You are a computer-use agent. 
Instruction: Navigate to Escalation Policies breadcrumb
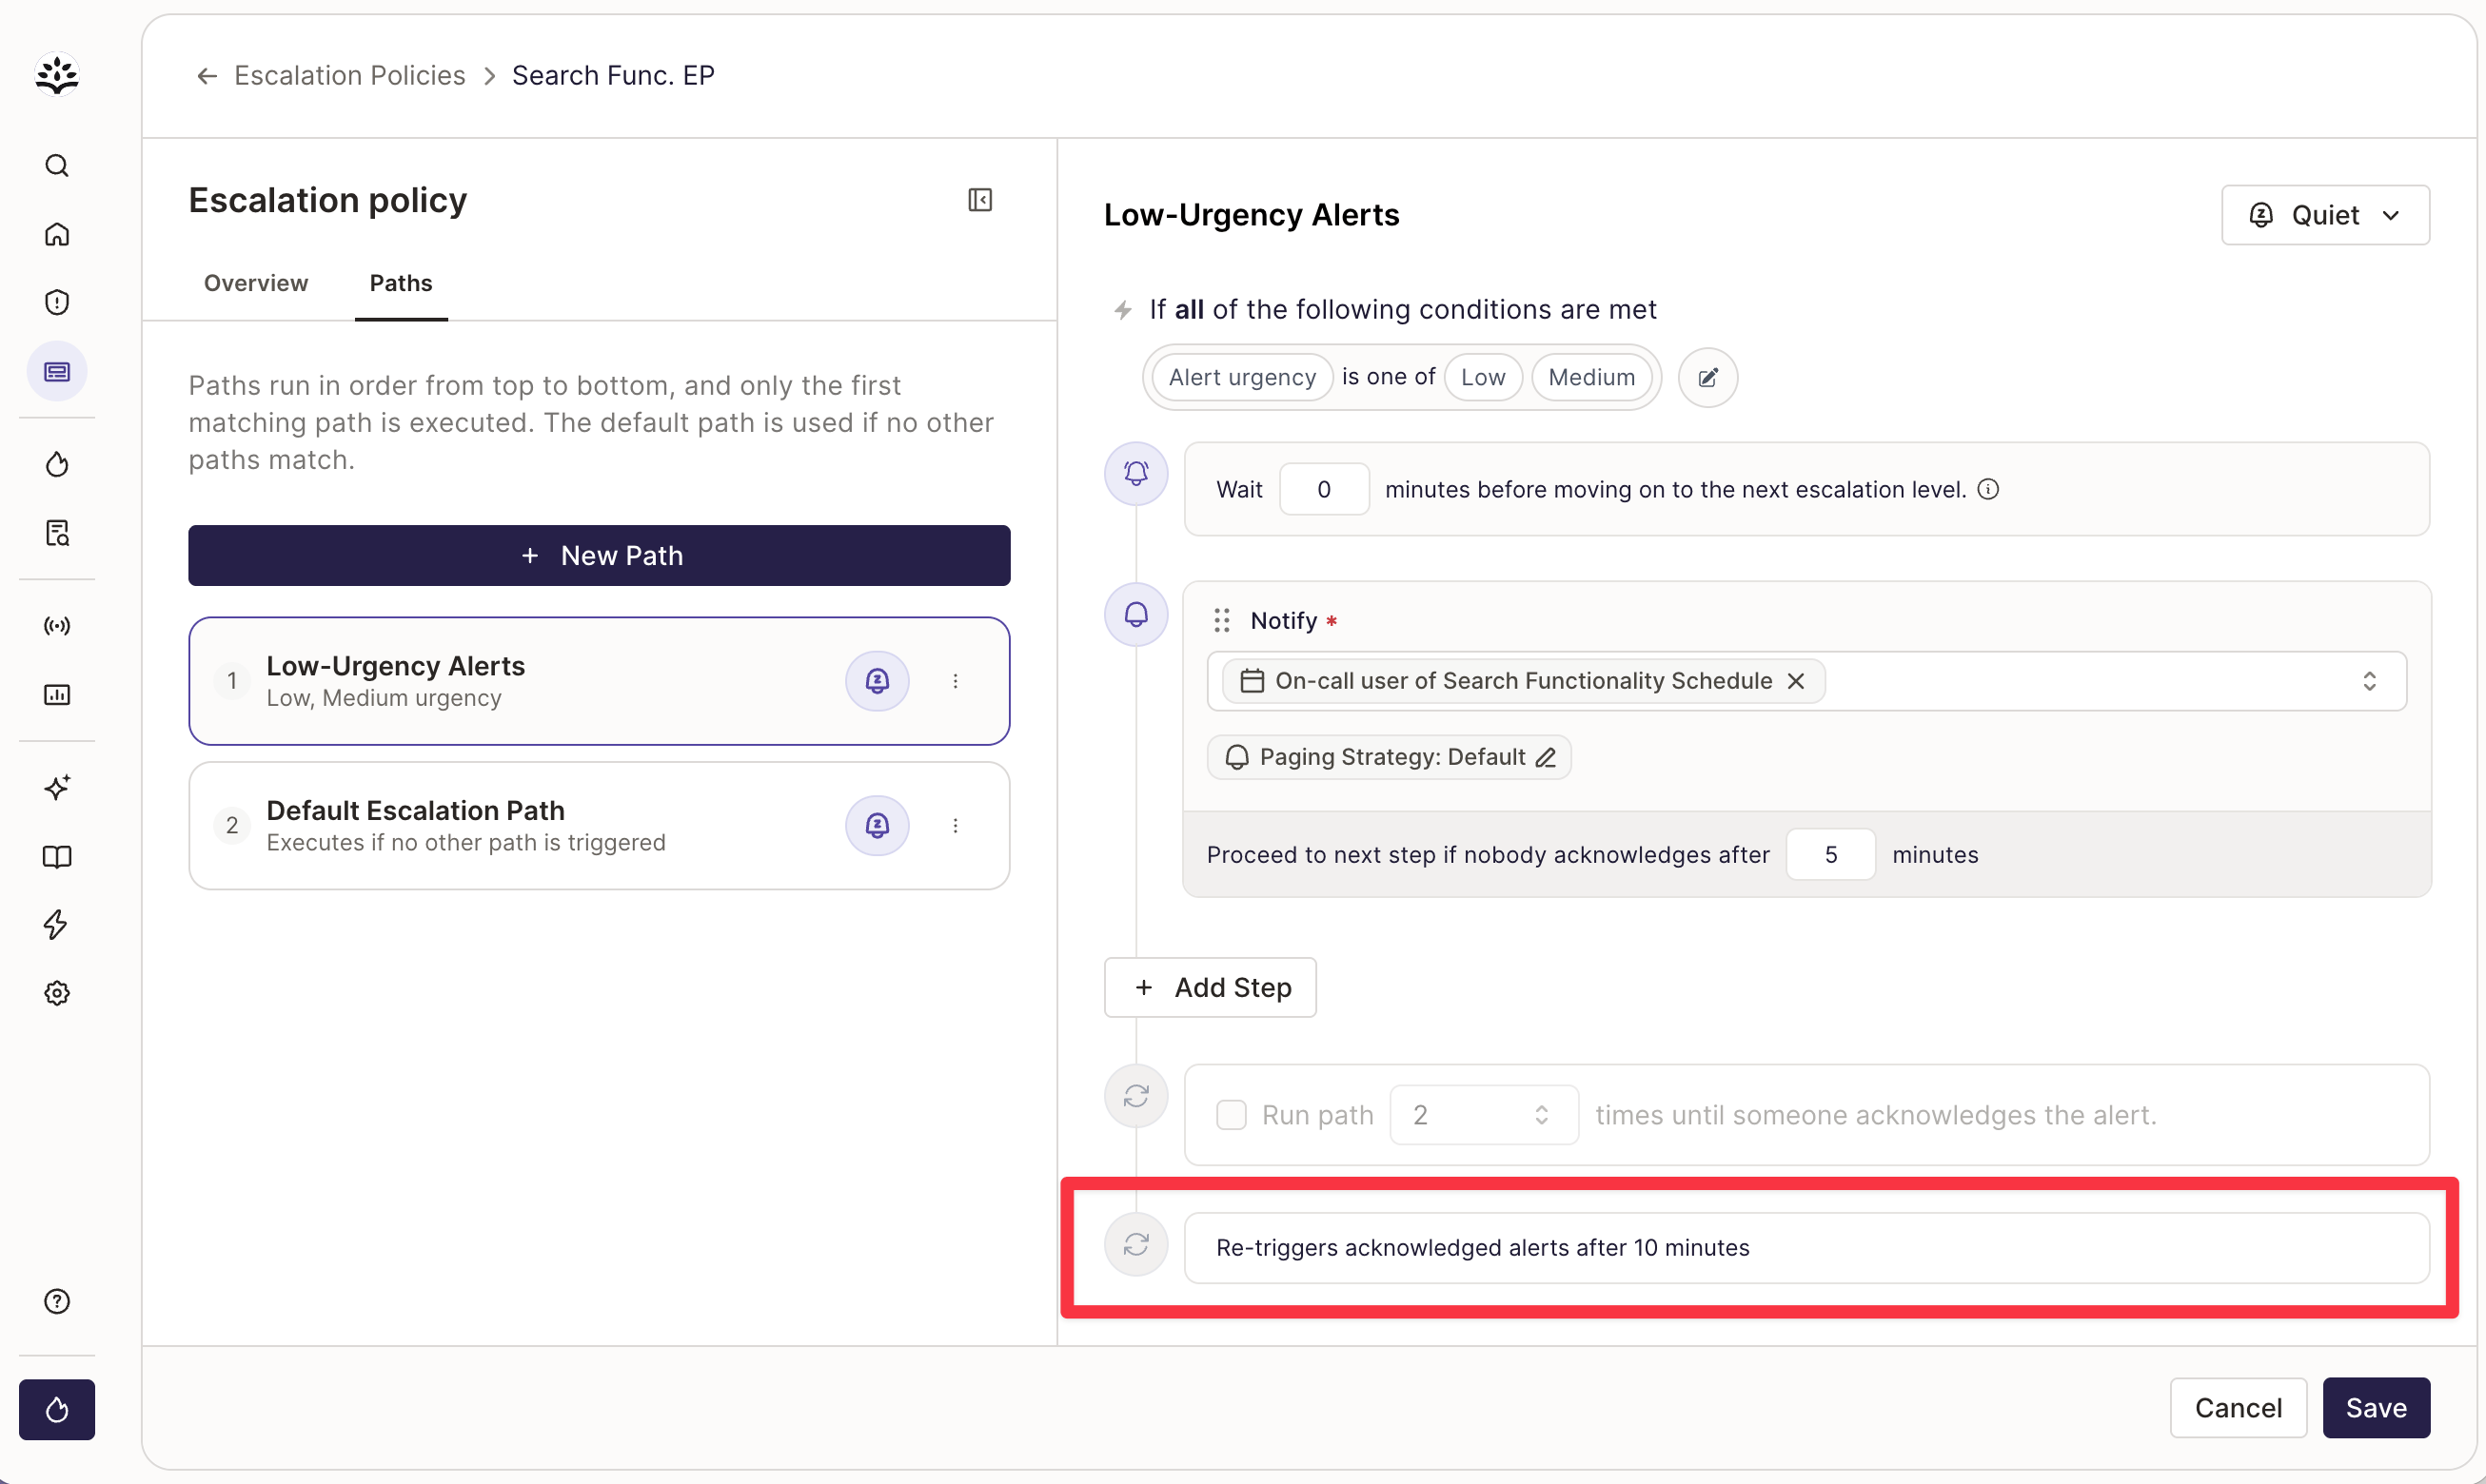350,76
